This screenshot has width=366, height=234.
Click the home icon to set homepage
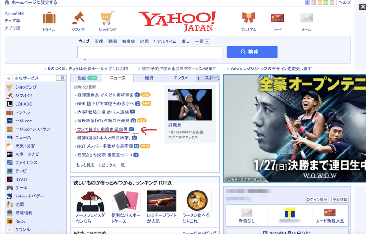click(7, 3)
